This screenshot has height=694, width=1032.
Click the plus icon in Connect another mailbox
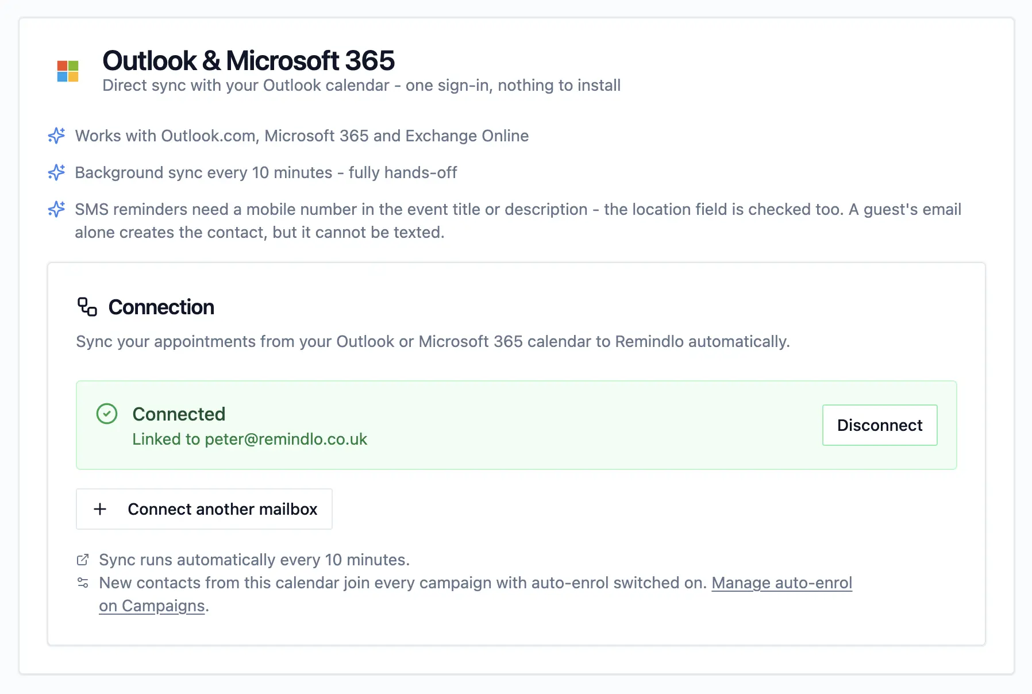100,509
